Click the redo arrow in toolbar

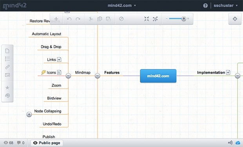click(x=78, y=19)
